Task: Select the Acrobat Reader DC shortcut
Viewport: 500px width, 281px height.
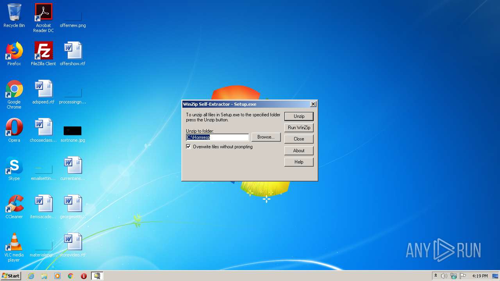Action: 43,18
